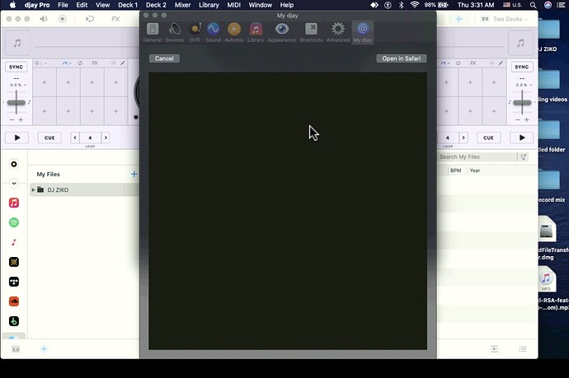Click the Search My Files field
The height and width of the screenshot is (378, 569).
tap(477, 157)
